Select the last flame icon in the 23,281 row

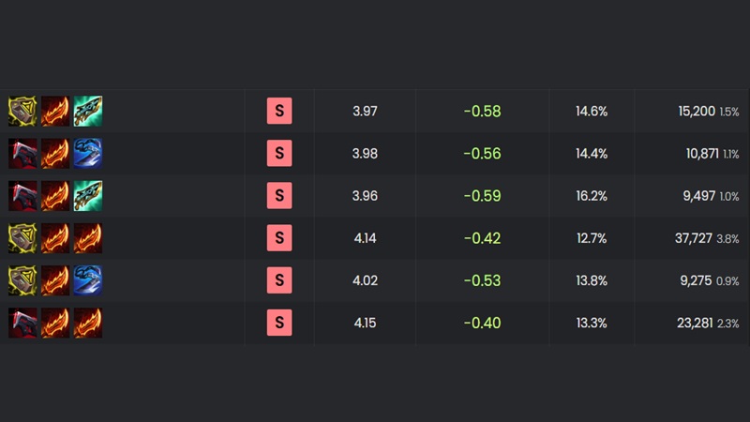click(x=88, y=323)
